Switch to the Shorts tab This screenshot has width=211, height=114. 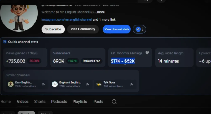point(40,102)
